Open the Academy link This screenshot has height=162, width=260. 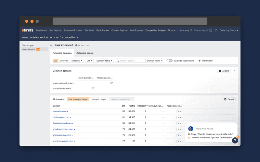[x=185, y=30]
